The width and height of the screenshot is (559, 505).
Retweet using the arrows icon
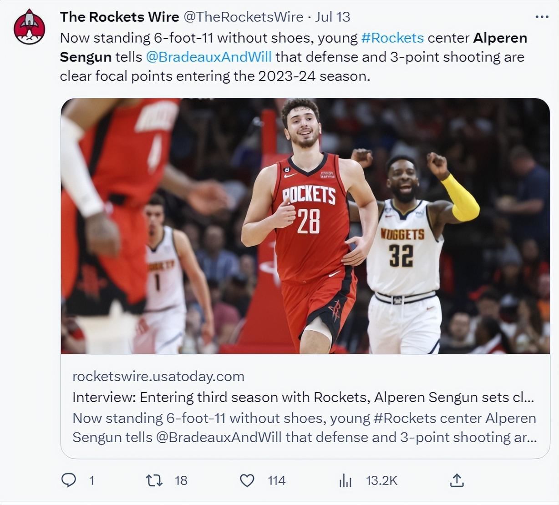tap(154, 480)
